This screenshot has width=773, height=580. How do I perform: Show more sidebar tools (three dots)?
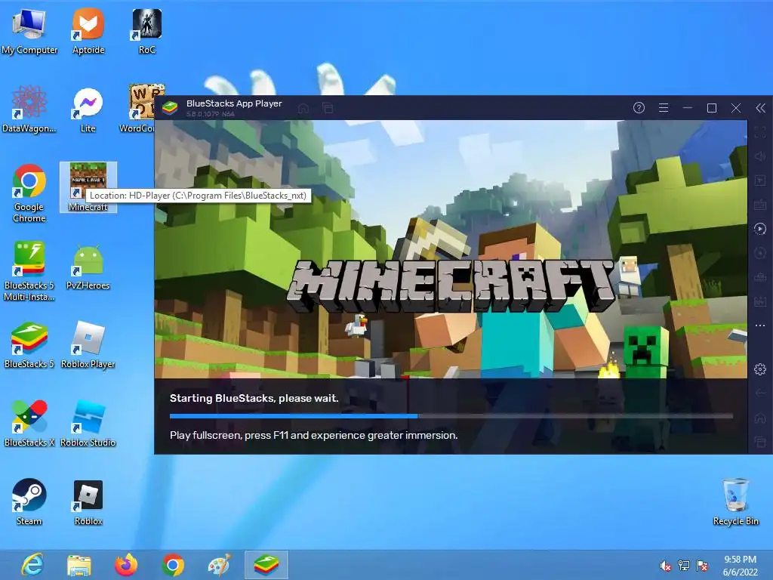pyautogui.click(x=759, y=325)
